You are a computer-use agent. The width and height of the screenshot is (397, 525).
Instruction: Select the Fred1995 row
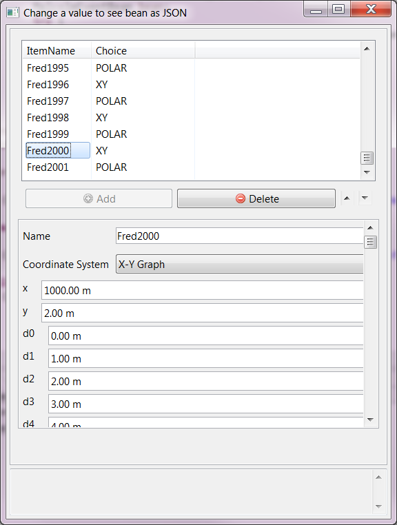pyautogui.click(x=192, y=68)
